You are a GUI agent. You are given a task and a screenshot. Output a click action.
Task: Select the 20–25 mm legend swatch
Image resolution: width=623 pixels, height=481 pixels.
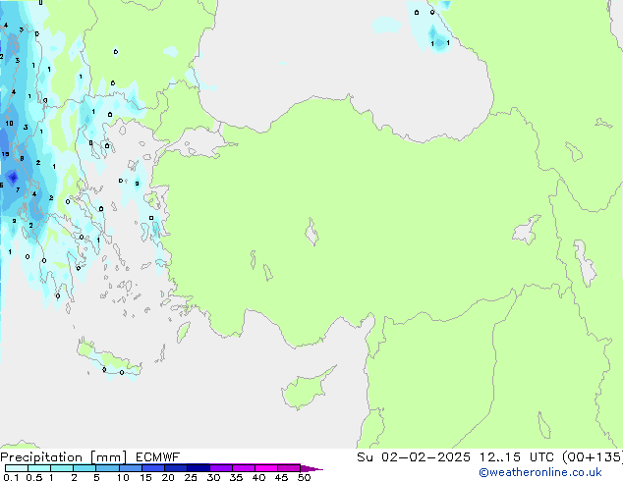pos(175,468)
